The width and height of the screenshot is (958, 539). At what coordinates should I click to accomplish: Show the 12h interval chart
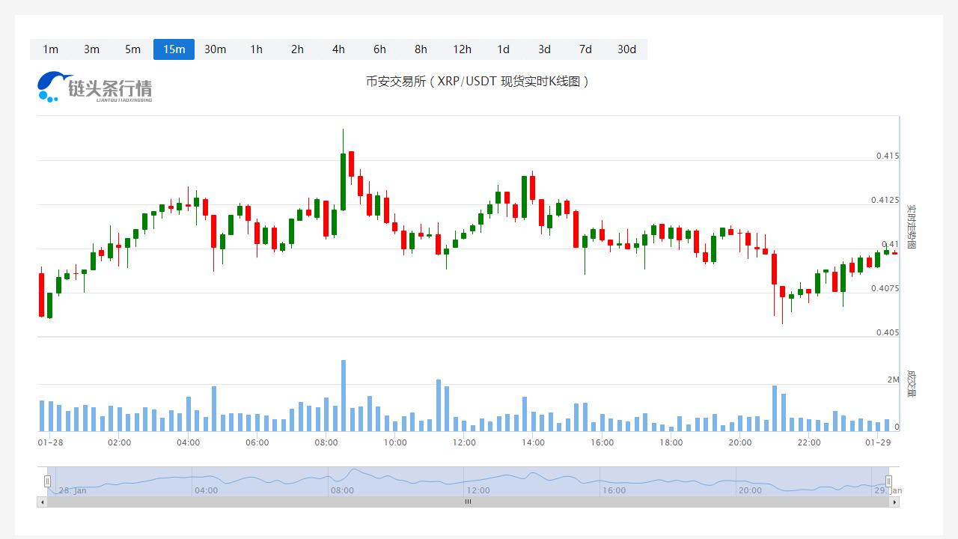coord(462,49)
